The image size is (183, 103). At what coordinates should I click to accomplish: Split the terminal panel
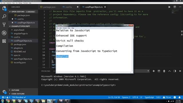pyautogui.click(x=159, y=71)
